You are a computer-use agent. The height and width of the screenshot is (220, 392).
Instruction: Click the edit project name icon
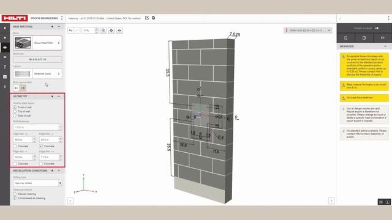(x=147, y=18)
